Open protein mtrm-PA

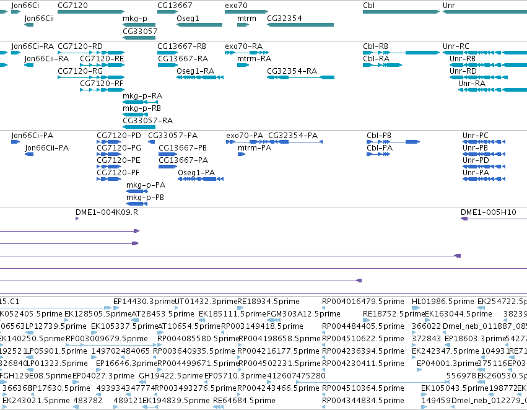(255, 148)
